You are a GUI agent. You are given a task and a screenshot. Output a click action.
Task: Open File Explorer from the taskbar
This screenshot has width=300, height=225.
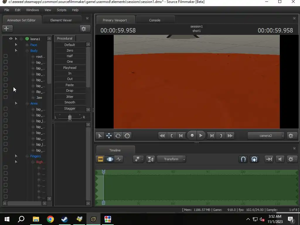36,219
